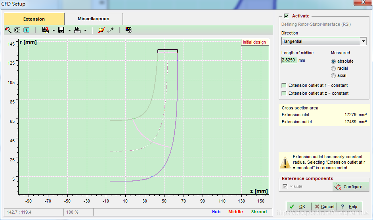Expand the save options dropdown arrow
The width and height of the screenshot is (373, 220).
click(x=69, y=31)
